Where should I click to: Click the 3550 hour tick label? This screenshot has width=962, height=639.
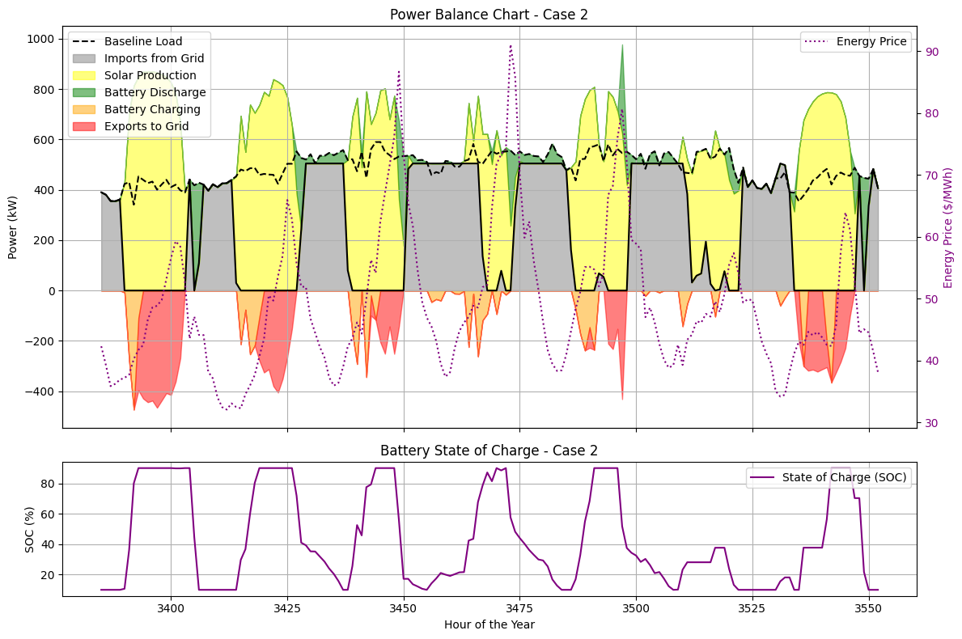[x=869, y=608]
